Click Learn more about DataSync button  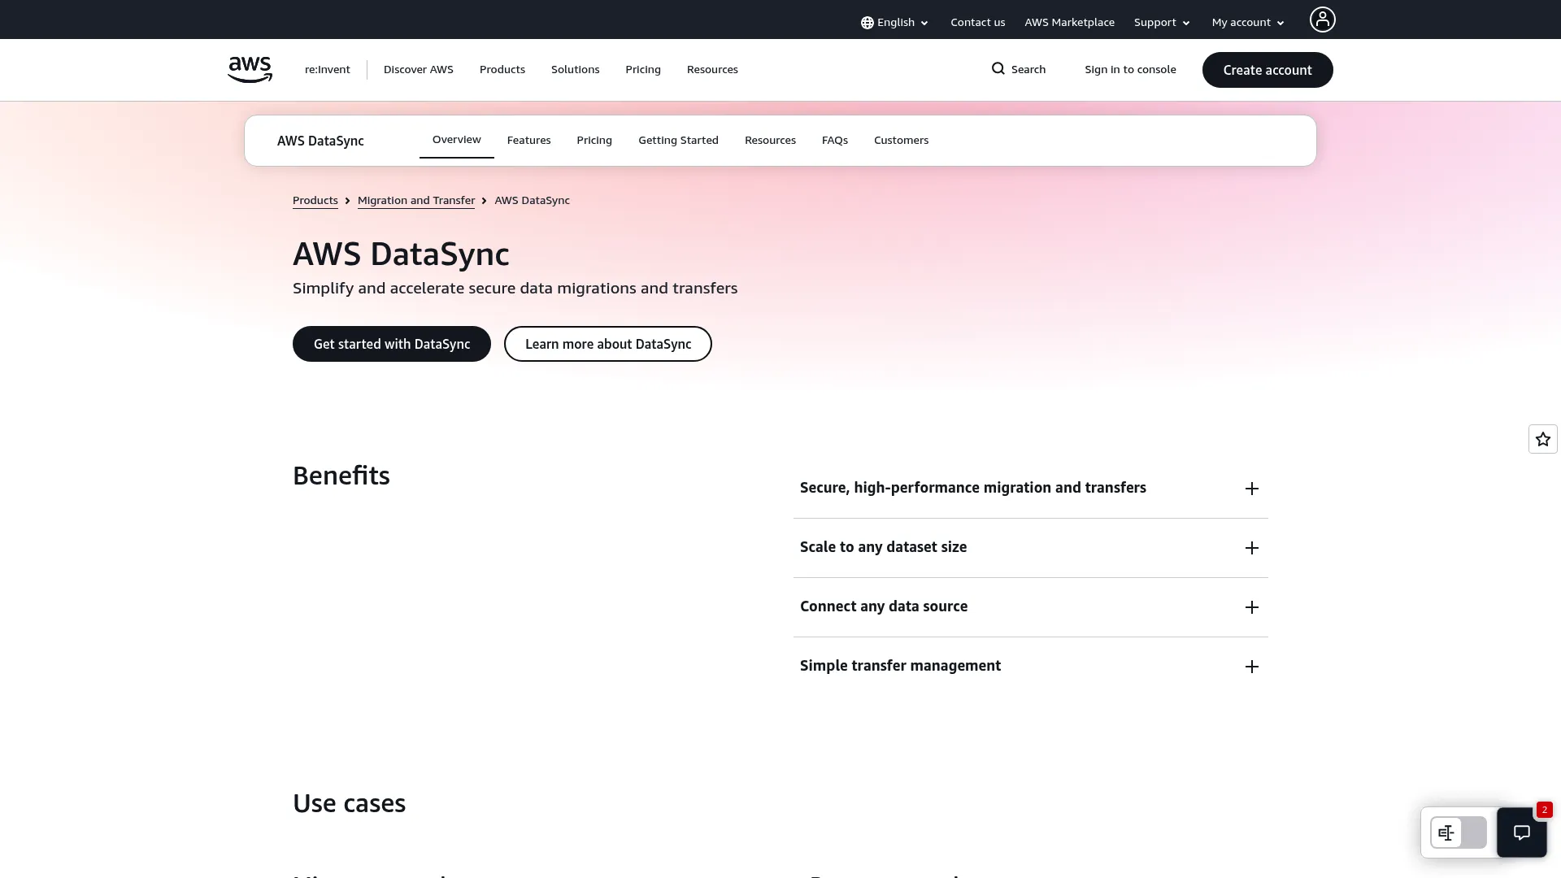tap(608, 344)
